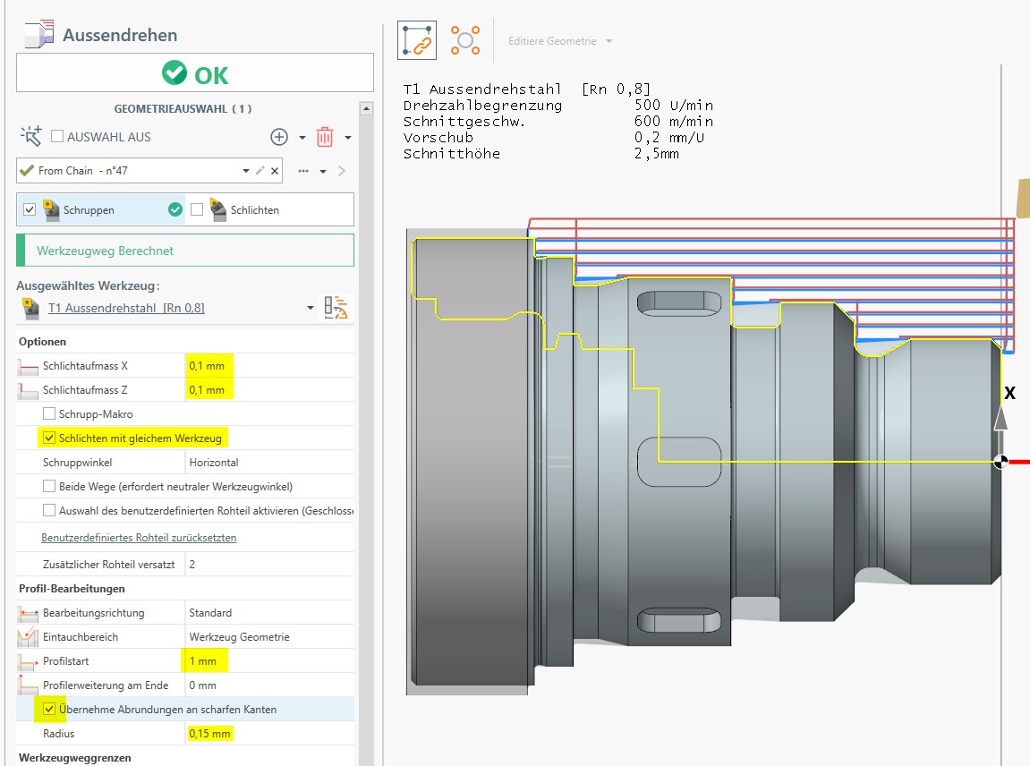Click Benutzerdefiniertes Rohteil zurücksetzten link
Viewport: 1030px width, 766px height.
click(x=139, y=538)
